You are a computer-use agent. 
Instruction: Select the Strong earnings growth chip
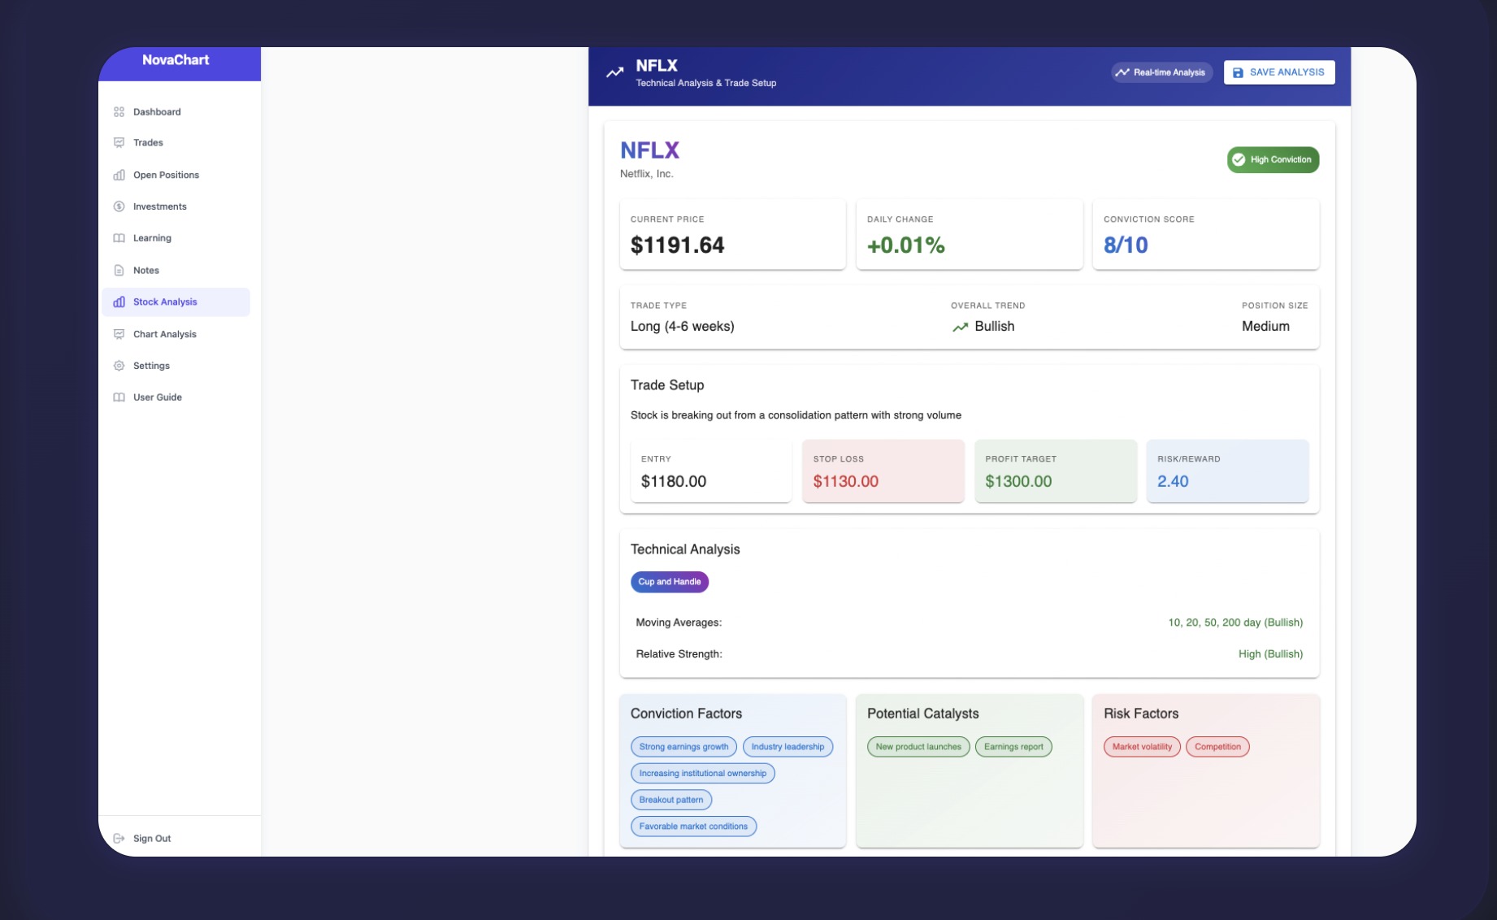tap(683, 747)
